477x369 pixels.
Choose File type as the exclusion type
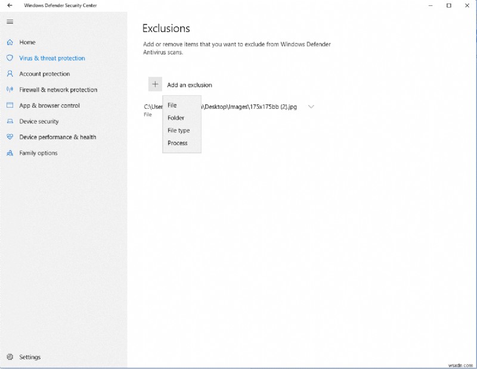point(179,130)
